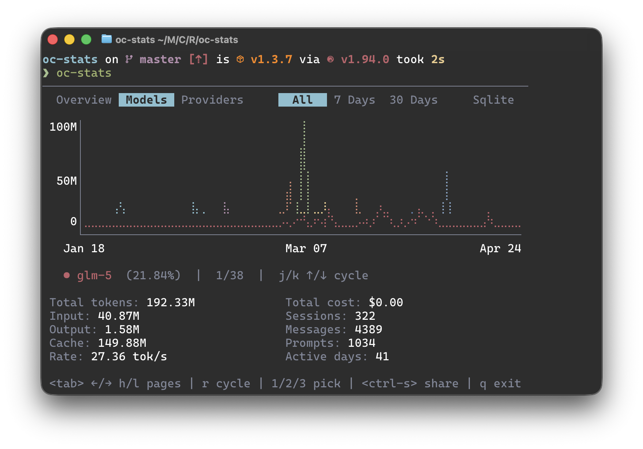Click the git branch icon before master
Screen dimensions: 643x449
[129, 59]
